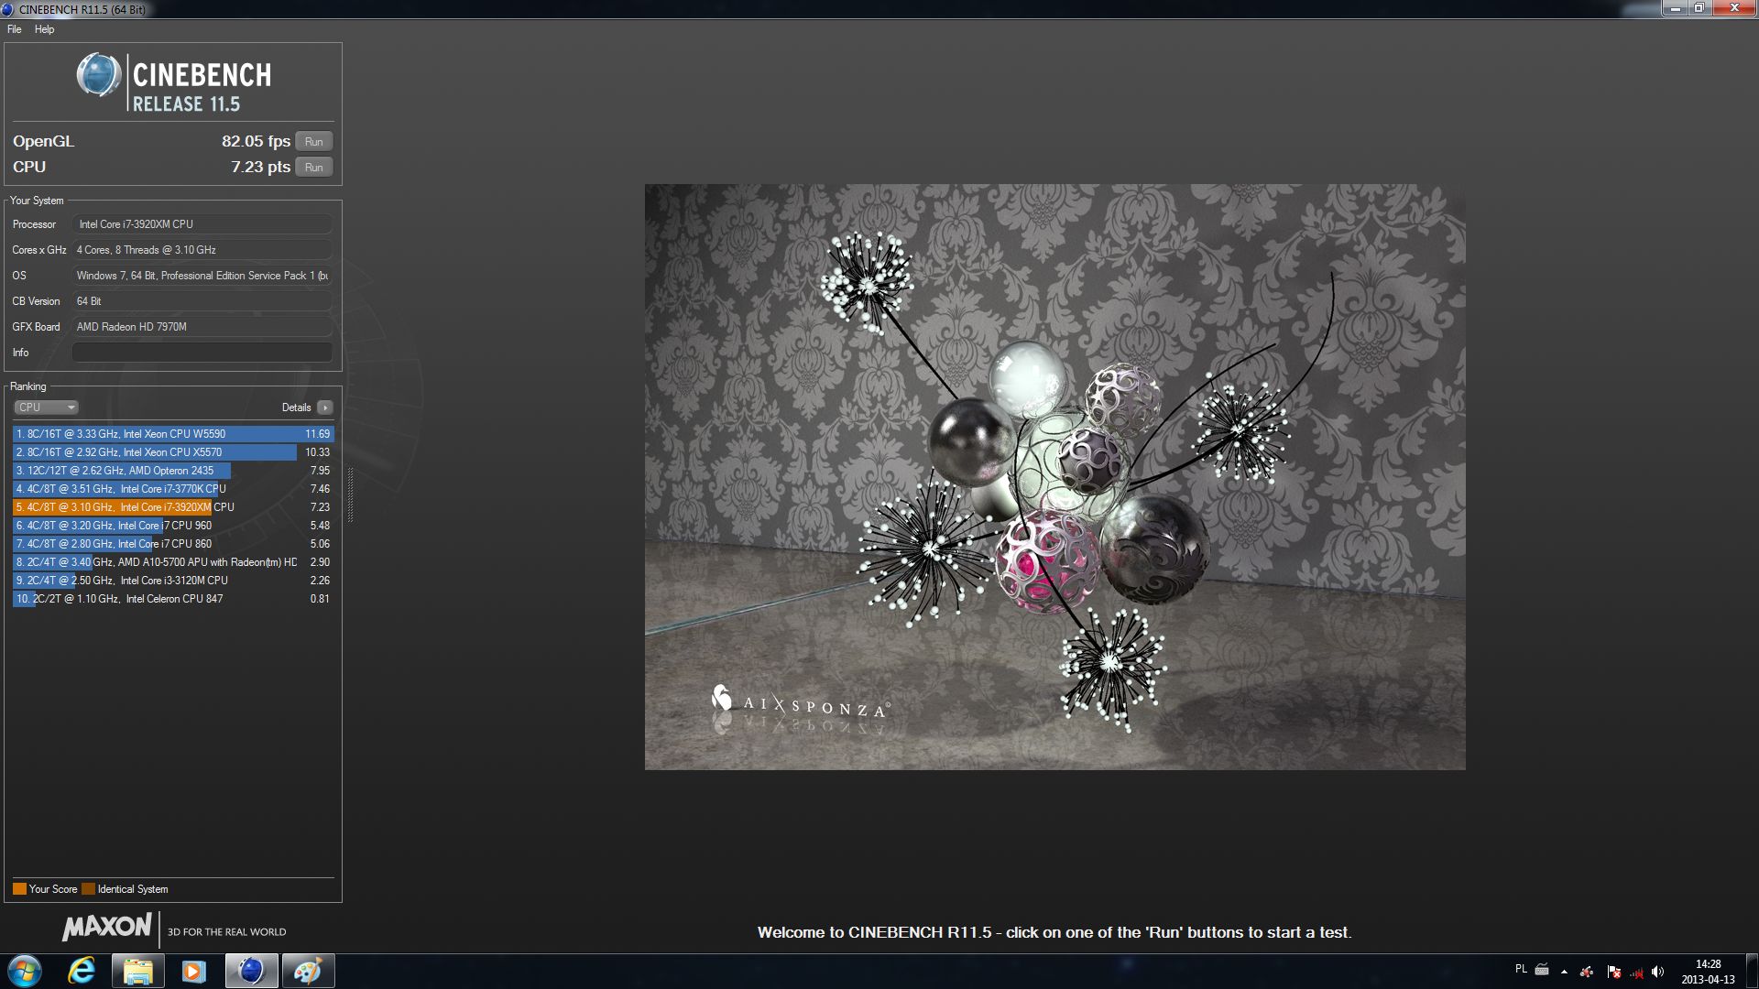Viewport: 1759px width, 989px height.
Task: Select ranking entry Core i7 CPU 960
Action: (173, 526)
